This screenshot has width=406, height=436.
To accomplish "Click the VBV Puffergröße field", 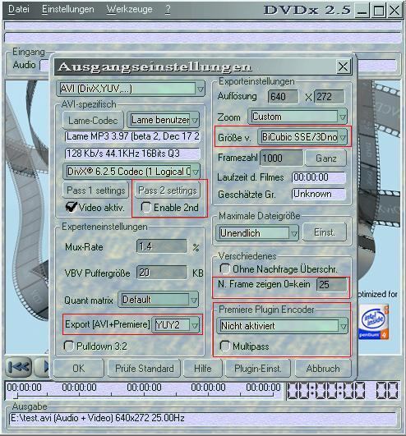I will [162, 273].
